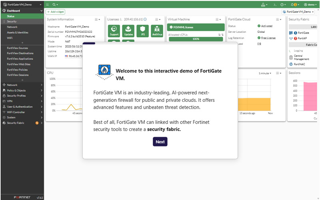
Task: Click the Security Fabric orange alert badge
Action: pos(37,123)
